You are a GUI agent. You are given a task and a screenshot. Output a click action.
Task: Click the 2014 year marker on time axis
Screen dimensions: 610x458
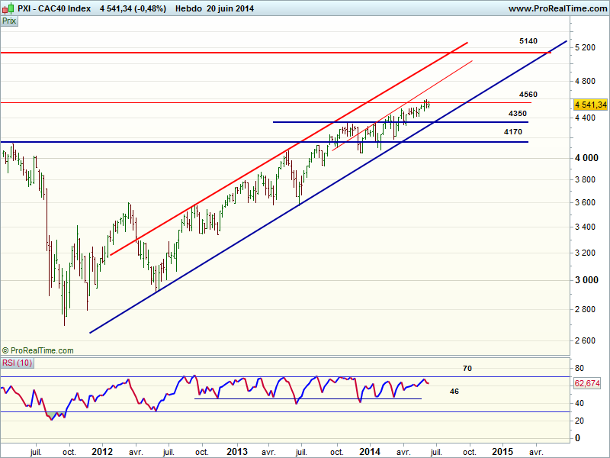(x=371, y=451)
